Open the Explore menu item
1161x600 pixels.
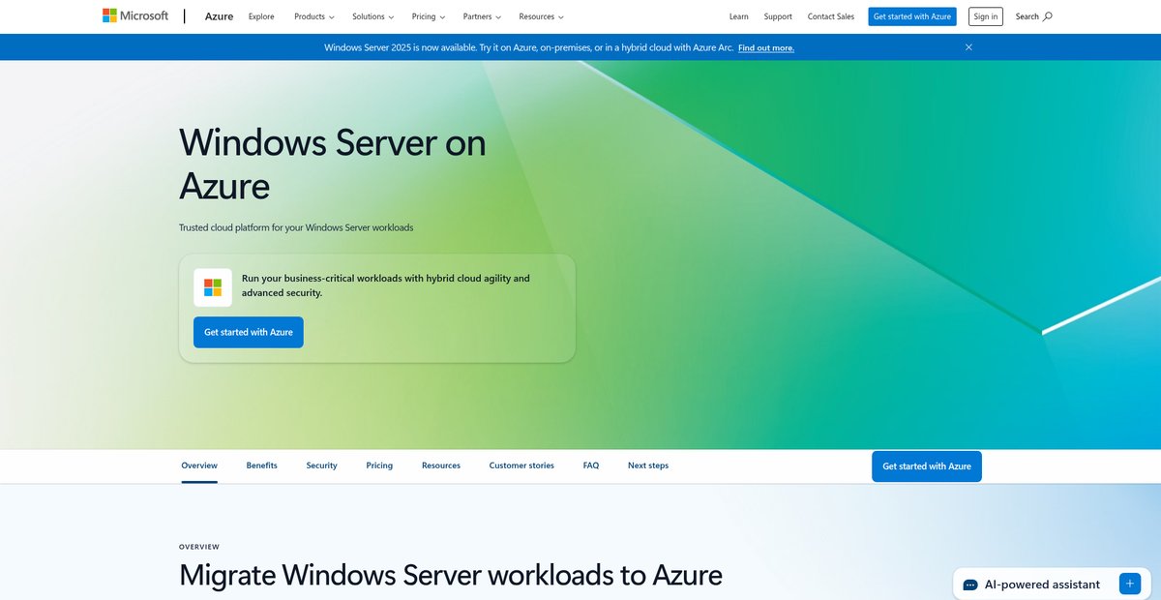point(261,16)
